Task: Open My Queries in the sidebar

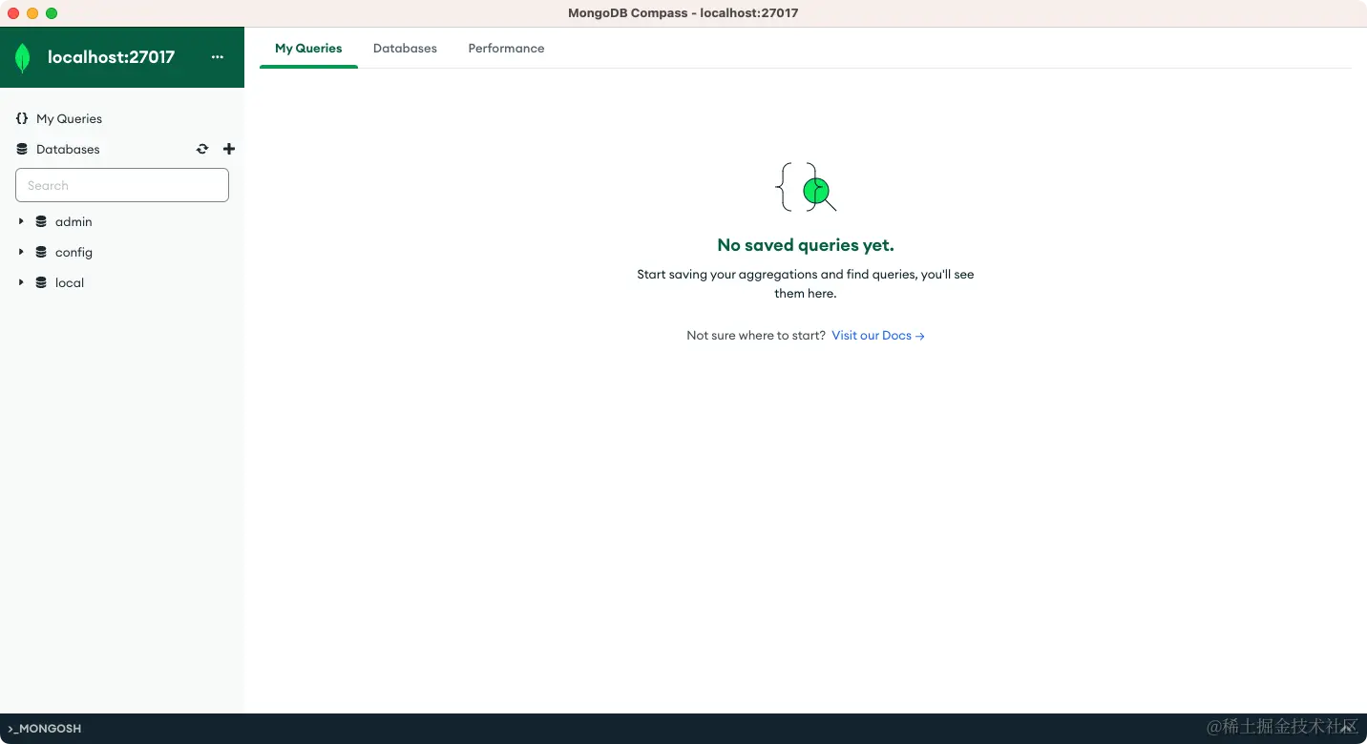Action: click(69, 118)
